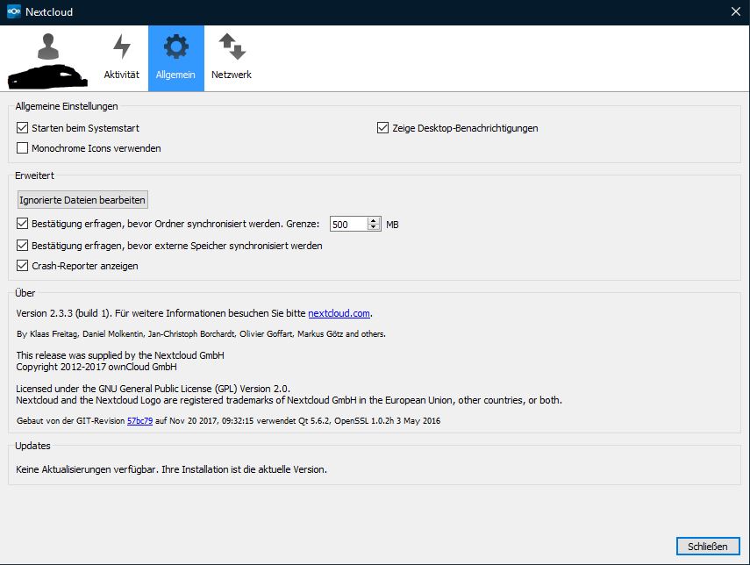Click the Schließen button

point(708,547)
